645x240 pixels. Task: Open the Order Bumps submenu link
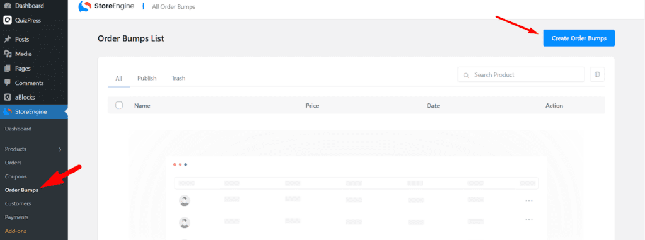[21, 190]
